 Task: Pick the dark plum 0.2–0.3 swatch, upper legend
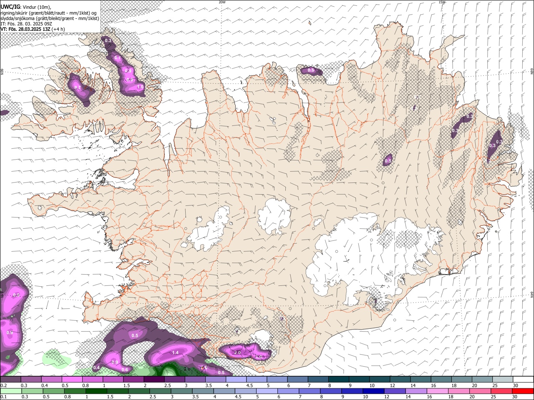click(x=10, y=380)
